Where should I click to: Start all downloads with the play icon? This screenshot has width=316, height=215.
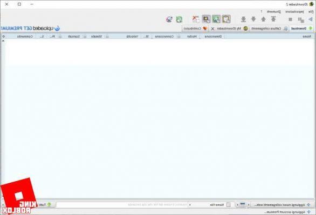pos(311,19)
